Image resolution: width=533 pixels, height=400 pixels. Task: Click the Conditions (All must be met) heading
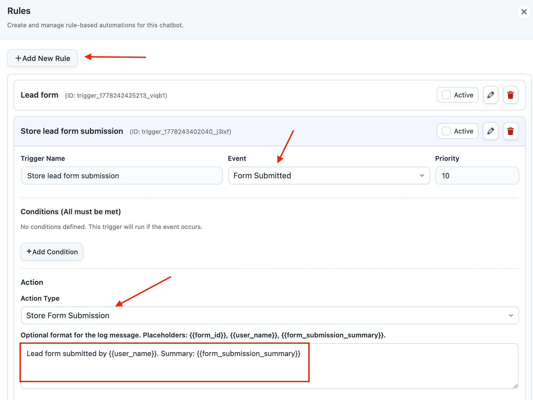click(x=71, y=212)
